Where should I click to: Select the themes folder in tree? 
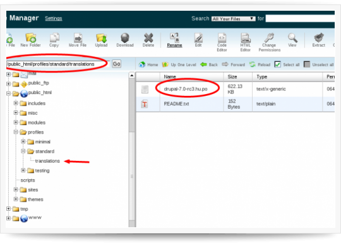point(35,199)
